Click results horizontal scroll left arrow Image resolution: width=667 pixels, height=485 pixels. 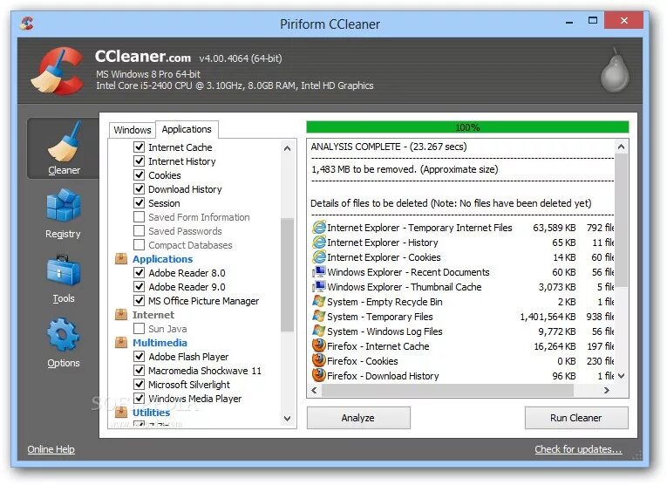pyautogui.click(x=315, y=390)
